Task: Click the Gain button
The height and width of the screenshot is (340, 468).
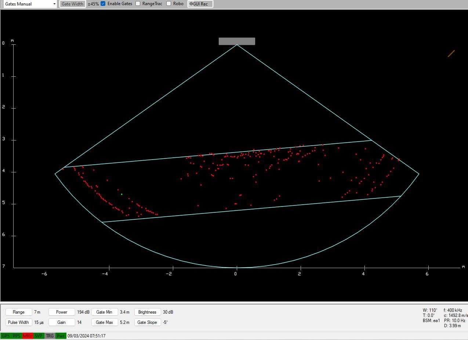Action: tap(62, 322)
